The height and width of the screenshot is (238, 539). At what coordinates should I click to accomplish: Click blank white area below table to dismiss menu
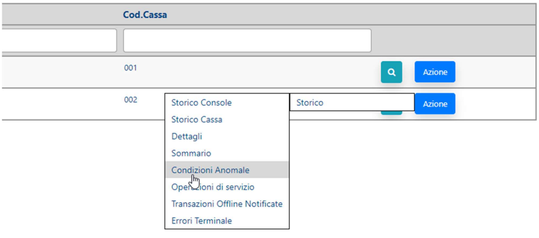[x=412, y=178]
